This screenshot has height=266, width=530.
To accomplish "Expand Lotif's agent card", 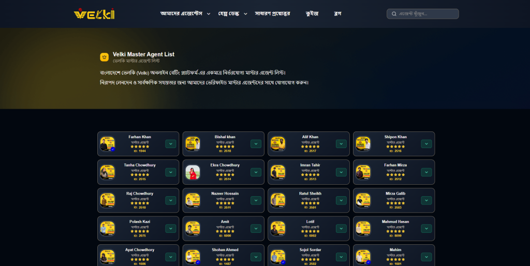I will [x=341, y=229].
